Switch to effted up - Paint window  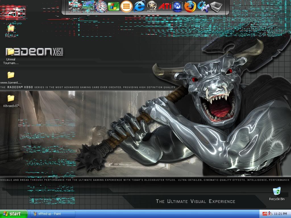53,214
